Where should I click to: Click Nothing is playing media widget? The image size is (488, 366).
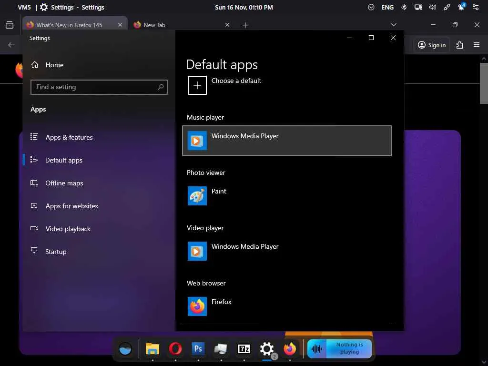coord(339,348)
